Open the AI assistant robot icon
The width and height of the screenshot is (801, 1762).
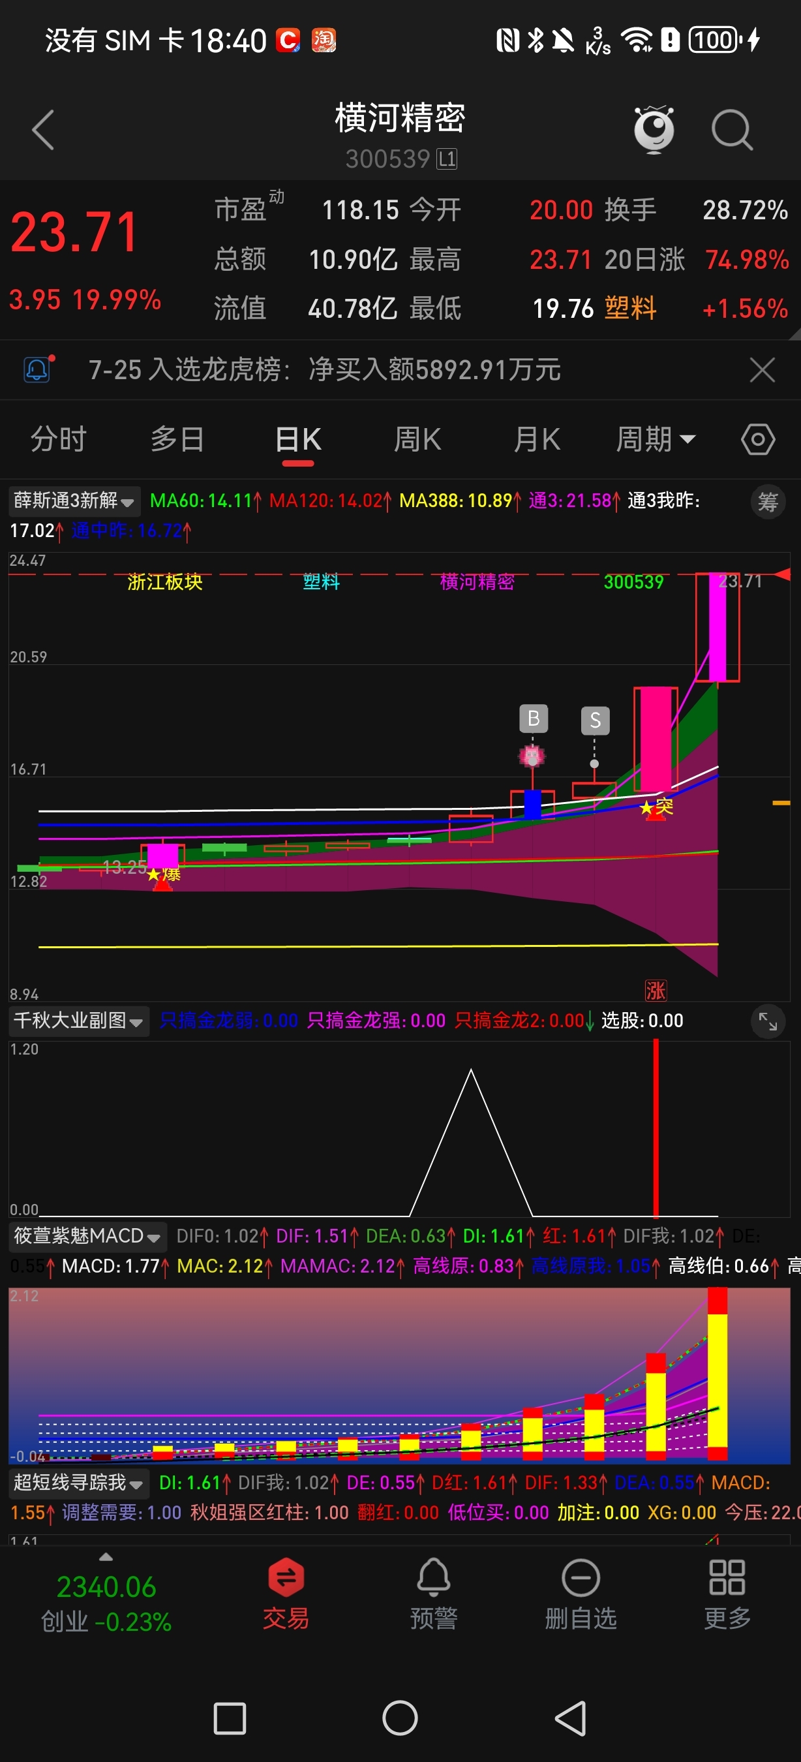pyautogui.click(x=654, y=129)
